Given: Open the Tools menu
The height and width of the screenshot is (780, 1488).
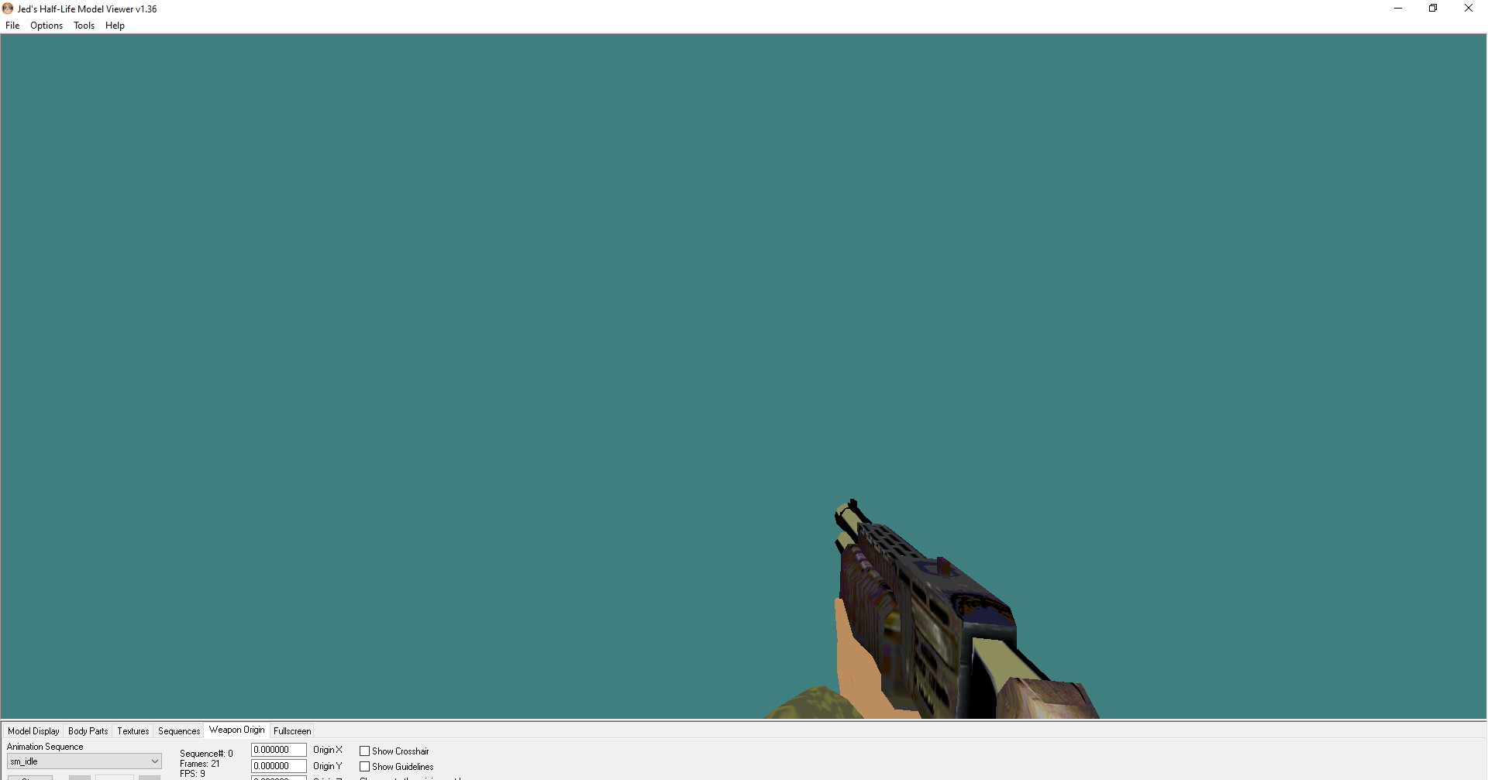Looking at the screenshot, I should click(84, 26).
